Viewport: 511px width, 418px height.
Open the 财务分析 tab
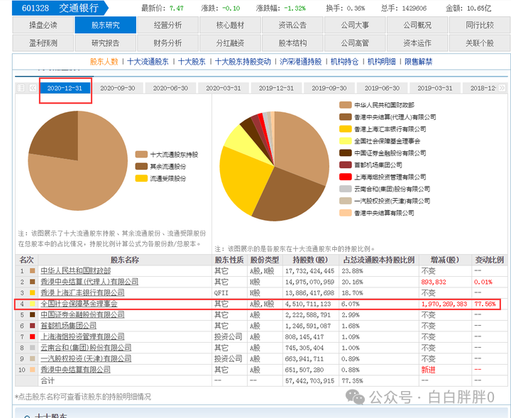pos(167,43)
